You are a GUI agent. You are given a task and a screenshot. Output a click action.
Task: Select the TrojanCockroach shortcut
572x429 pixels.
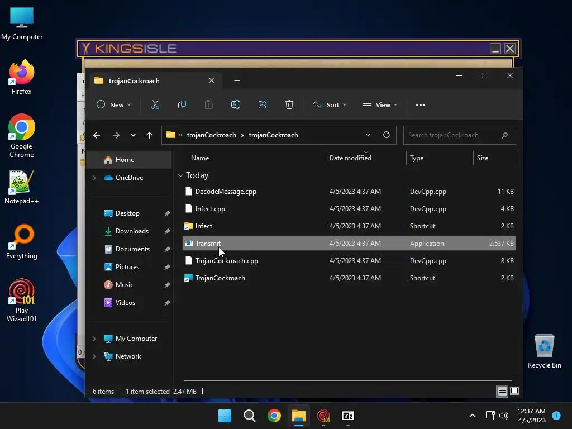(349, 278)
